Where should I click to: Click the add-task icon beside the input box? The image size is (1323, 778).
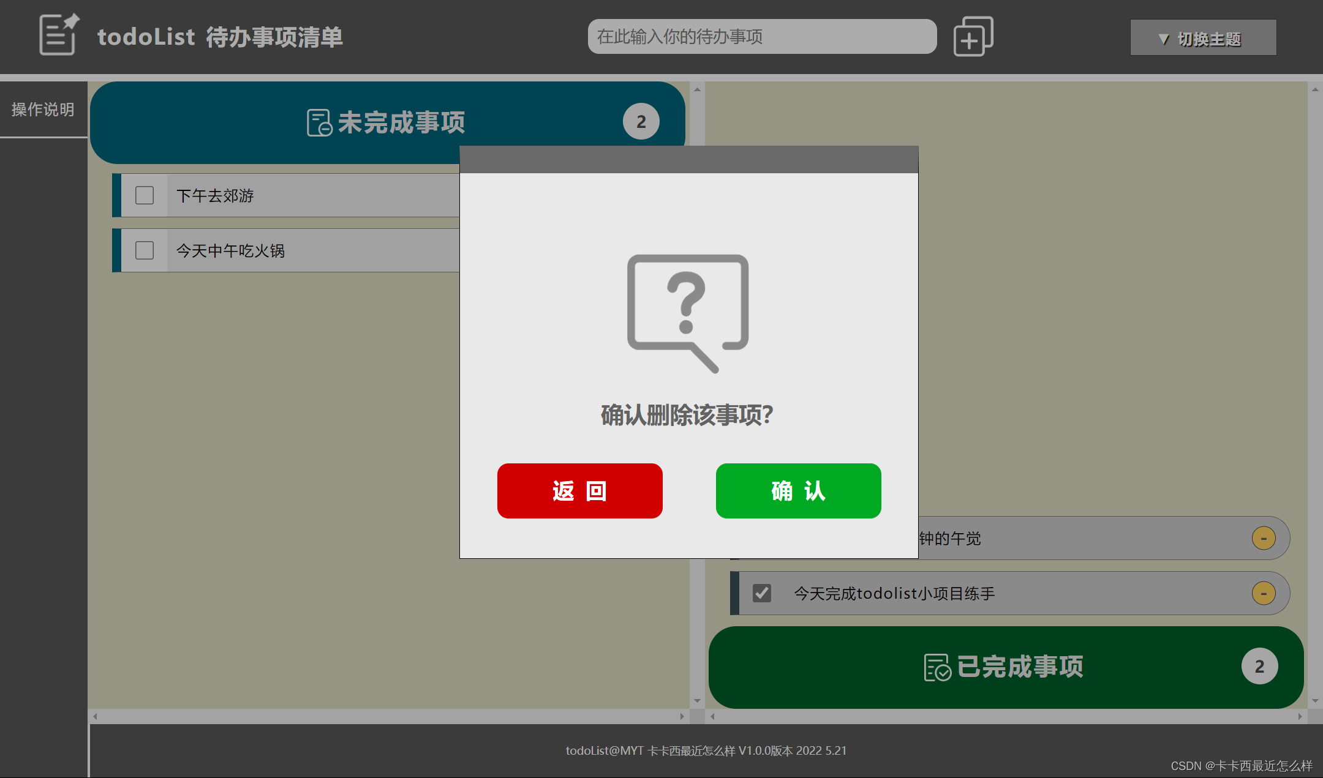973,36
